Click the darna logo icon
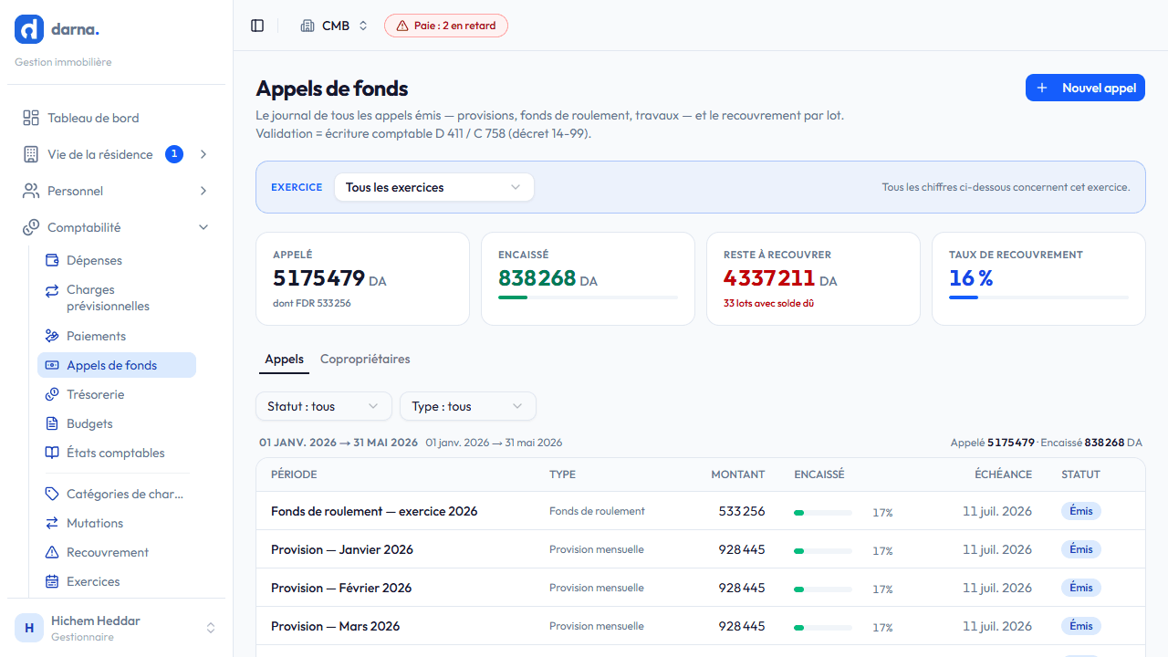 29,29
